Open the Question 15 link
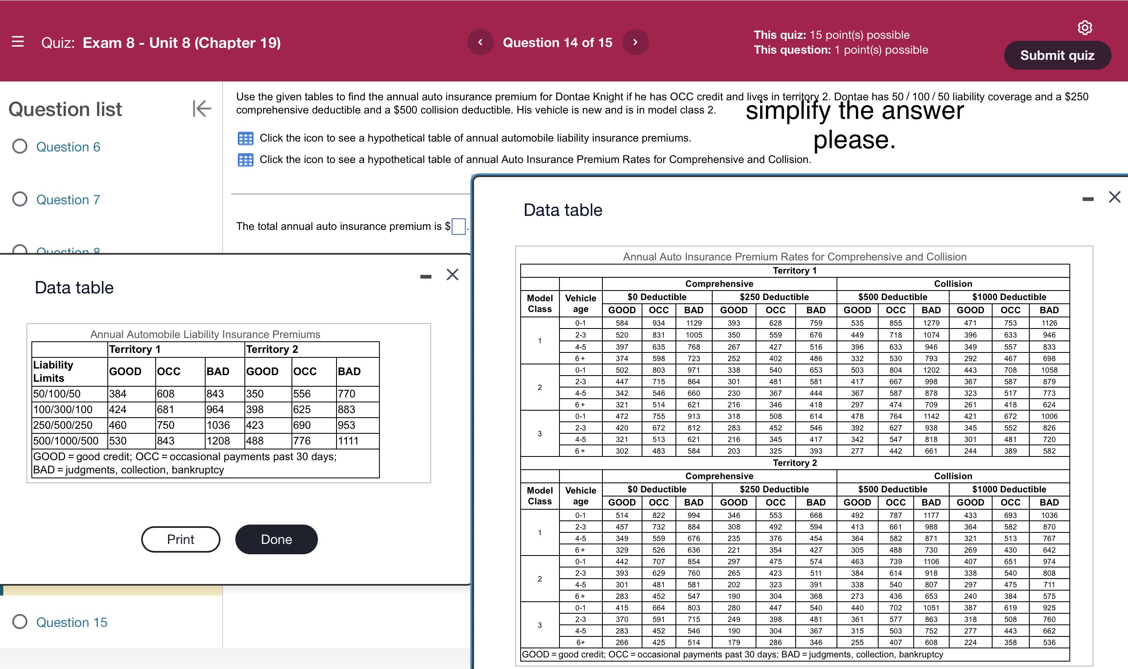The image size is (1128, 669). click(x=72, y=622)
